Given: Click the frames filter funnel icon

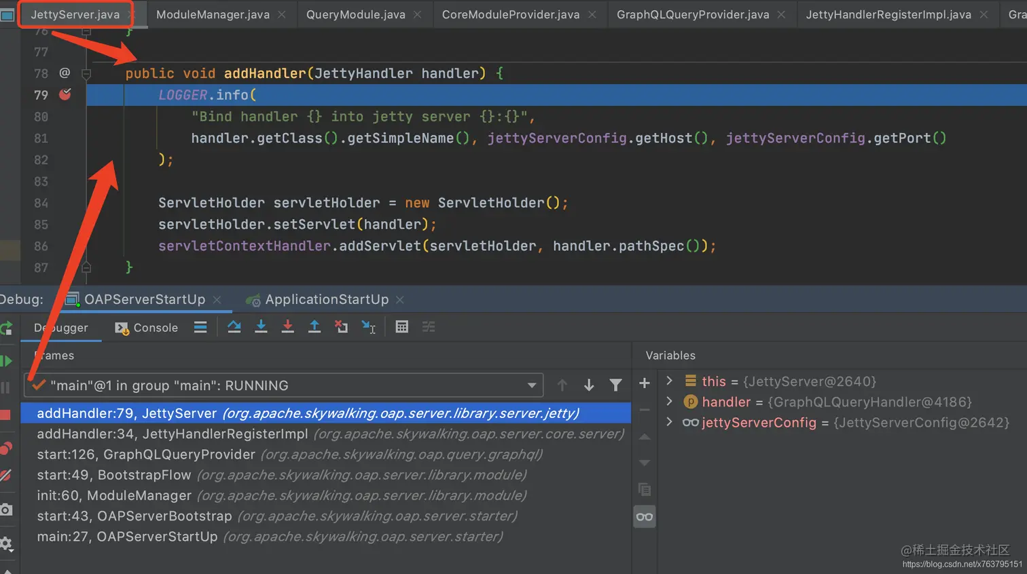Looking at the screenshot, I should (x=615, y=385).
